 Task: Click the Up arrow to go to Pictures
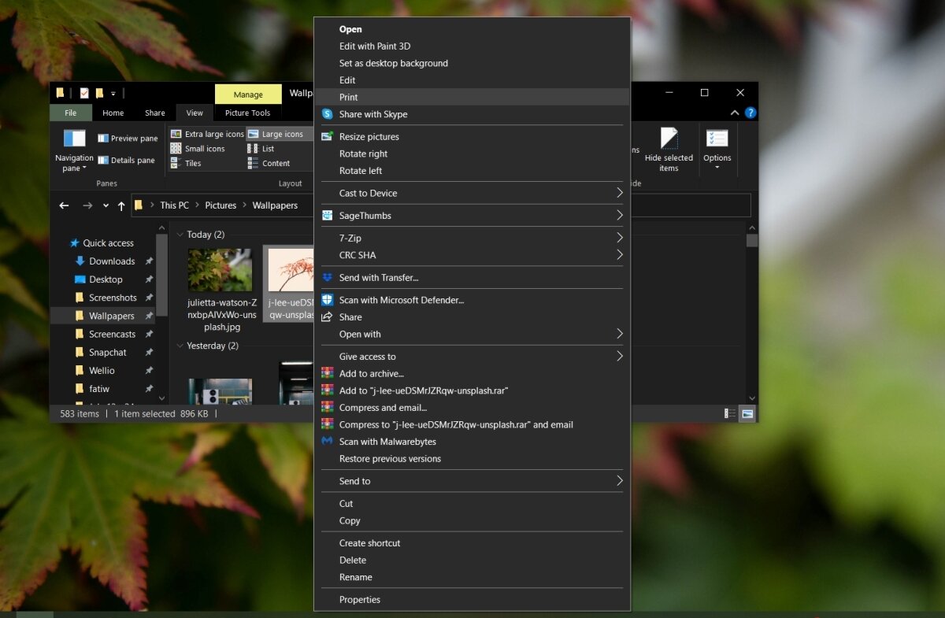pos(122,205)
